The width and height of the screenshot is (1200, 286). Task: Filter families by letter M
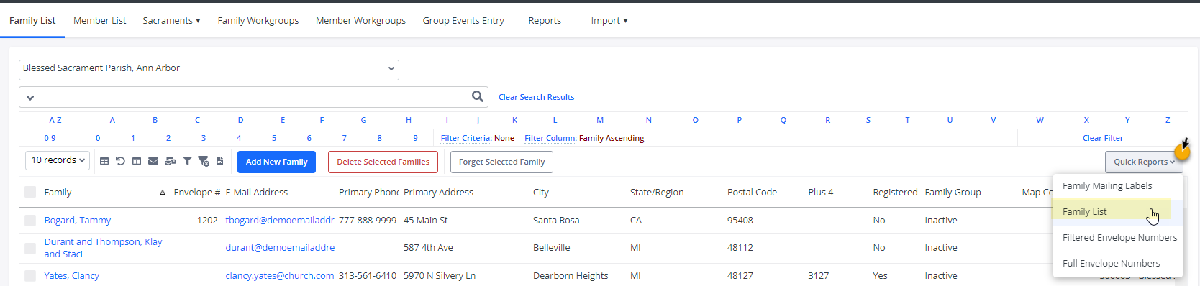[x=600, y=120]
